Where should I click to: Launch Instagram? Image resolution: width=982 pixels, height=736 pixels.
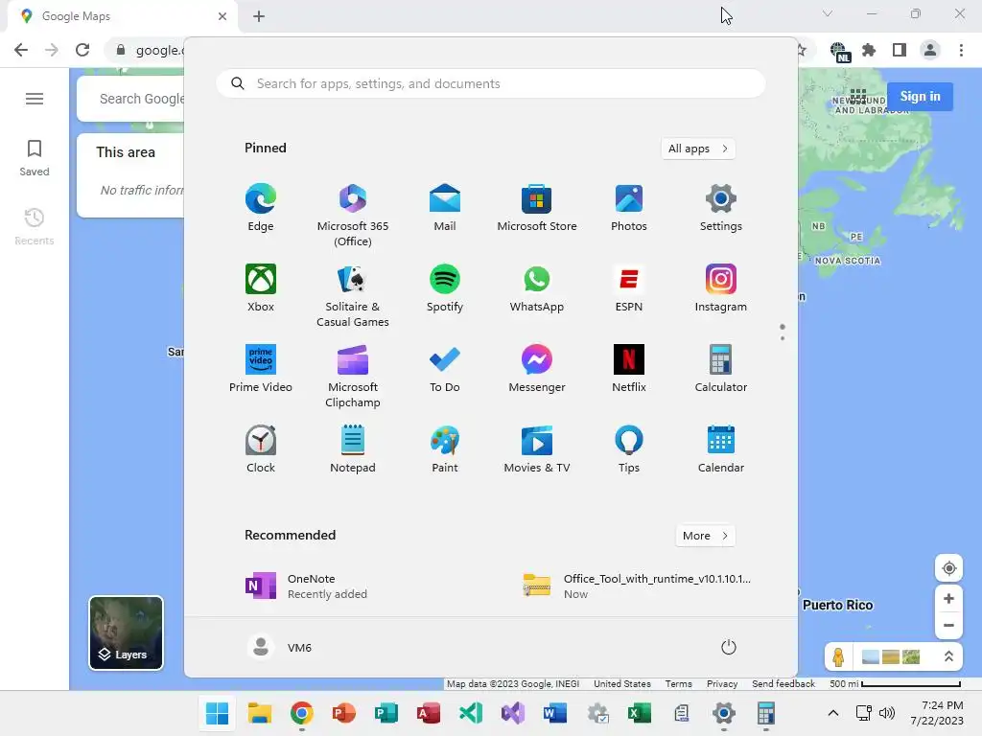[x=721, y=288]
